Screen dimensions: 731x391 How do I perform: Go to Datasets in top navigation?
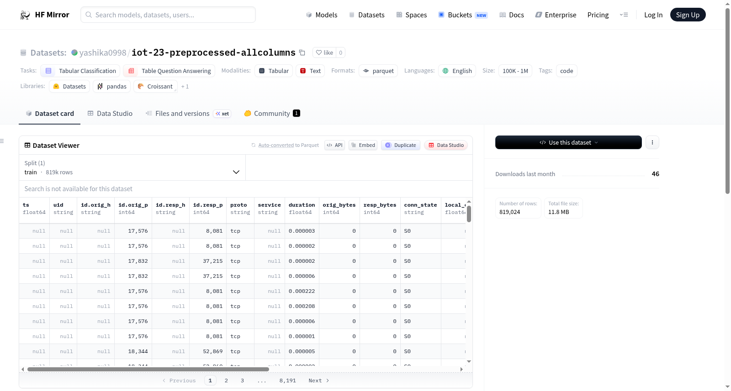click(366, 15)
